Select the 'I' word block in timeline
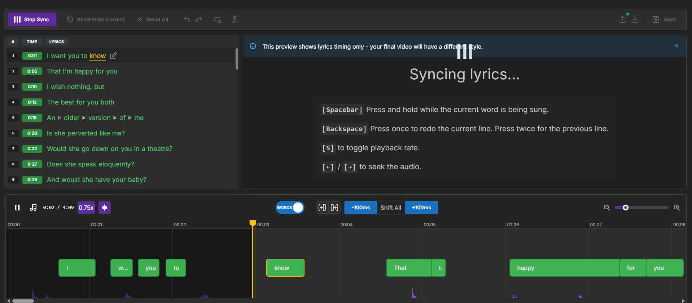Screen dimensions: 692x303 click(x=77, y=268)
